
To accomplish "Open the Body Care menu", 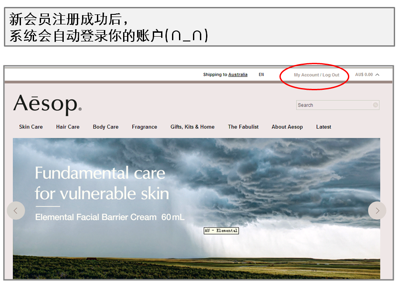I will (x=106, y=127).
